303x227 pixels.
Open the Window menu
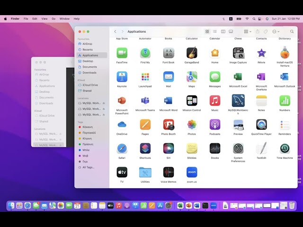click(x=64, y=19)
